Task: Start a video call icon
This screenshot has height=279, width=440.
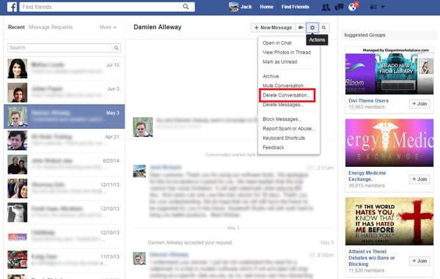Action: point(301,27)
